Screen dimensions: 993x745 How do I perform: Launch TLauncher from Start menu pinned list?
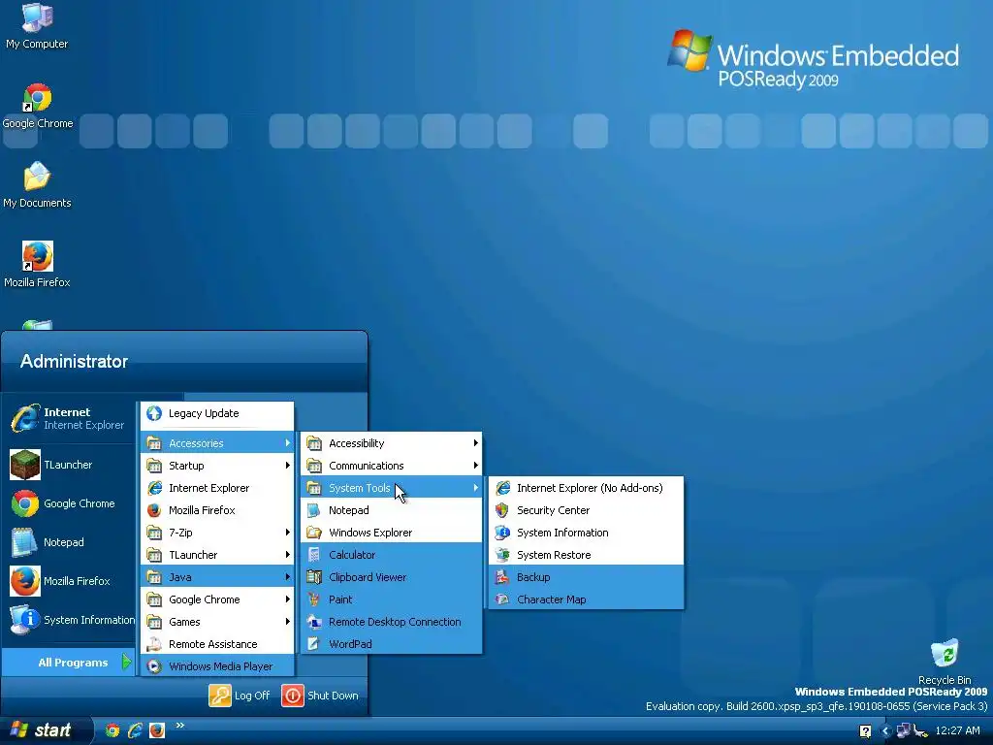tap(69, 465)
